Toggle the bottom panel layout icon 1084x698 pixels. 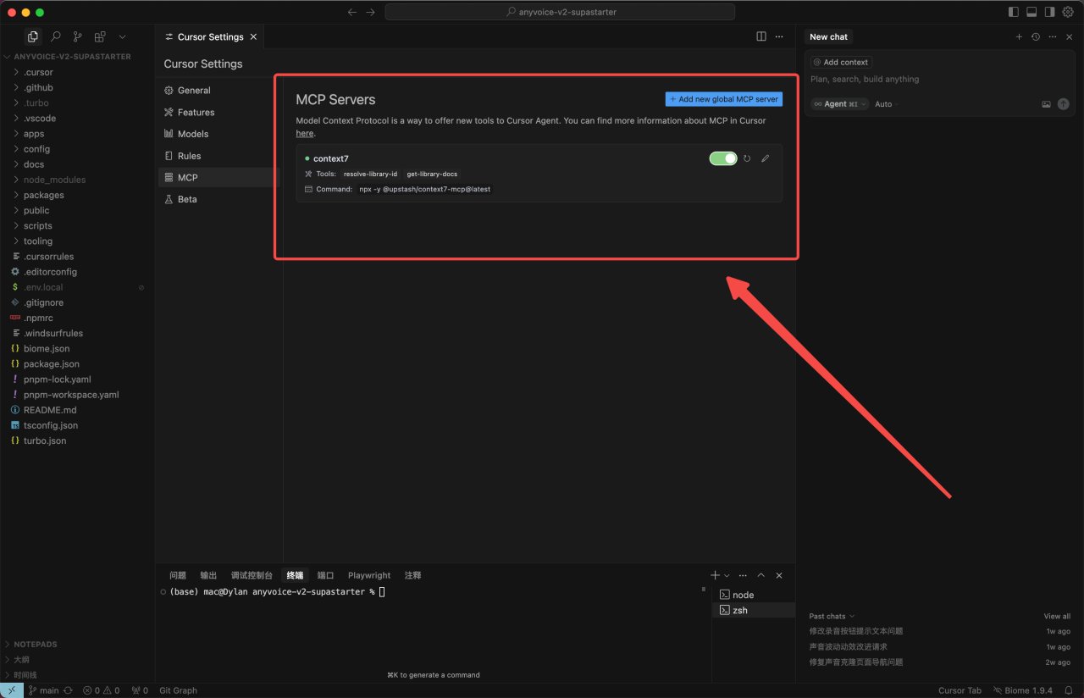[1031, 12]
